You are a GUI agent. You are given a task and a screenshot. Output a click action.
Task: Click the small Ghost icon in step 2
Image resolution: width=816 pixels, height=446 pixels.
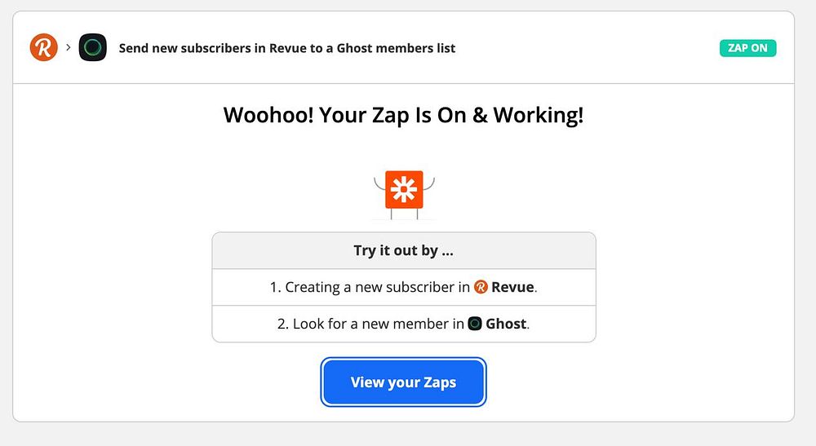click(475, 324)
